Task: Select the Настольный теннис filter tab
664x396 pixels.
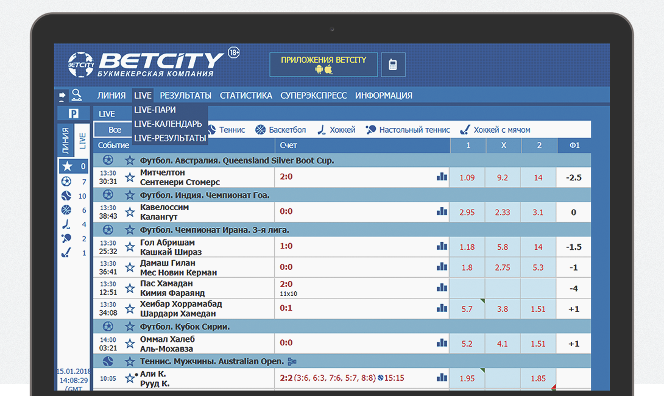Action: 408,130
